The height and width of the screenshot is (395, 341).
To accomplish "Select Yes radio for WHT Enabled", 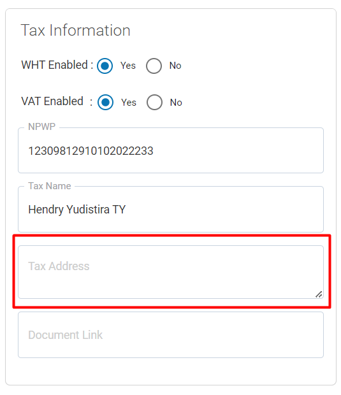I will point(105,66).
